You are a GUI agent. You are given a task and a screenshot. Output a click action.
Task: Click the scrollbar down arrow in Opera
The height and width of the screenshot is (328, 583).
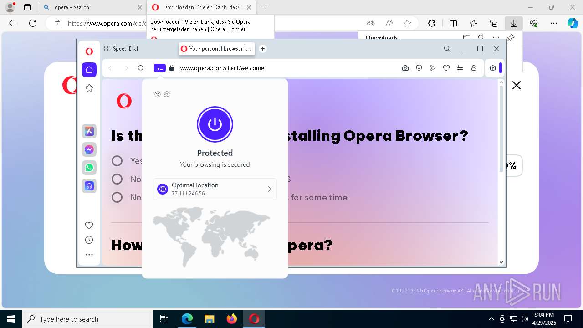tap(501, 262)
